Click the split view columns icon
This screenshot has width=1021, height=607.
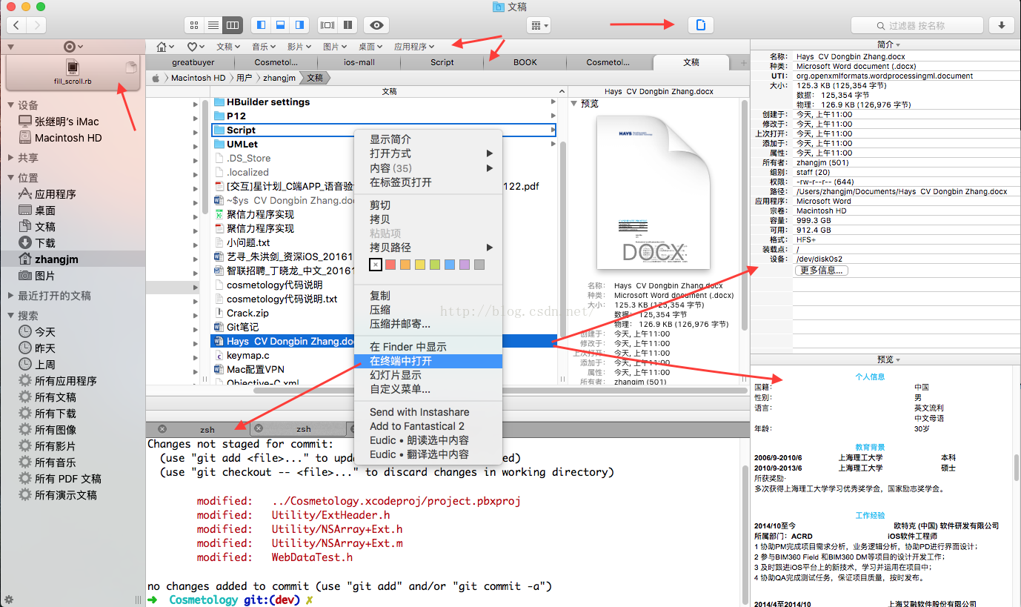[x=347, y=25]
